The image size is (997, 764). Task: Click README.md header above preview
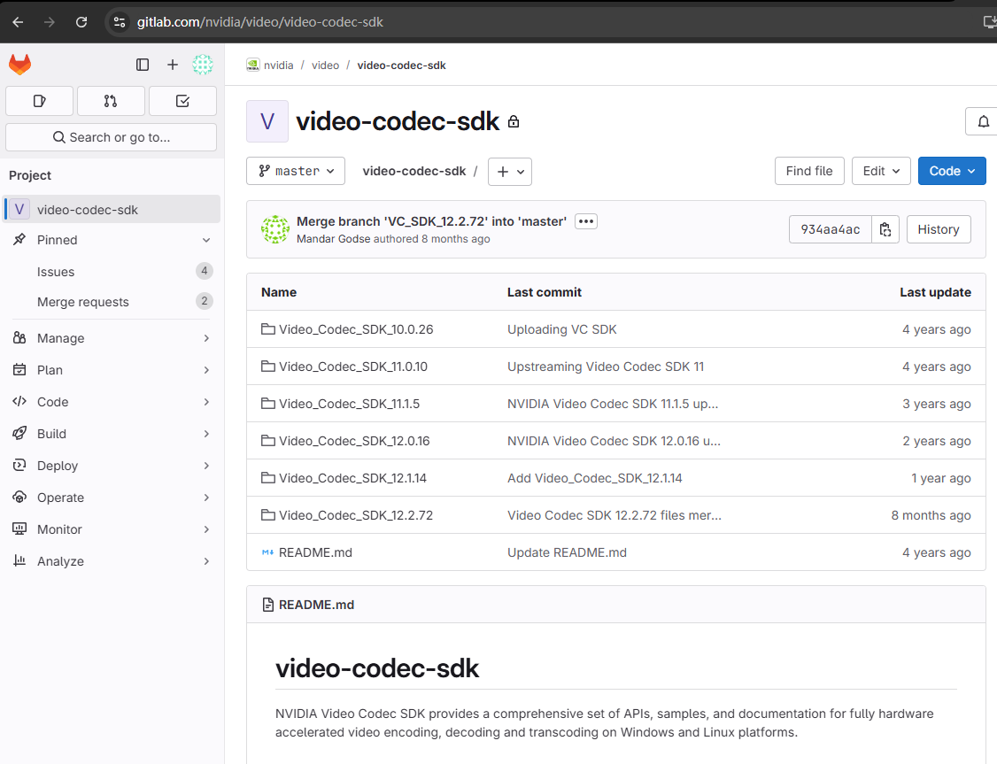(317, 605)
